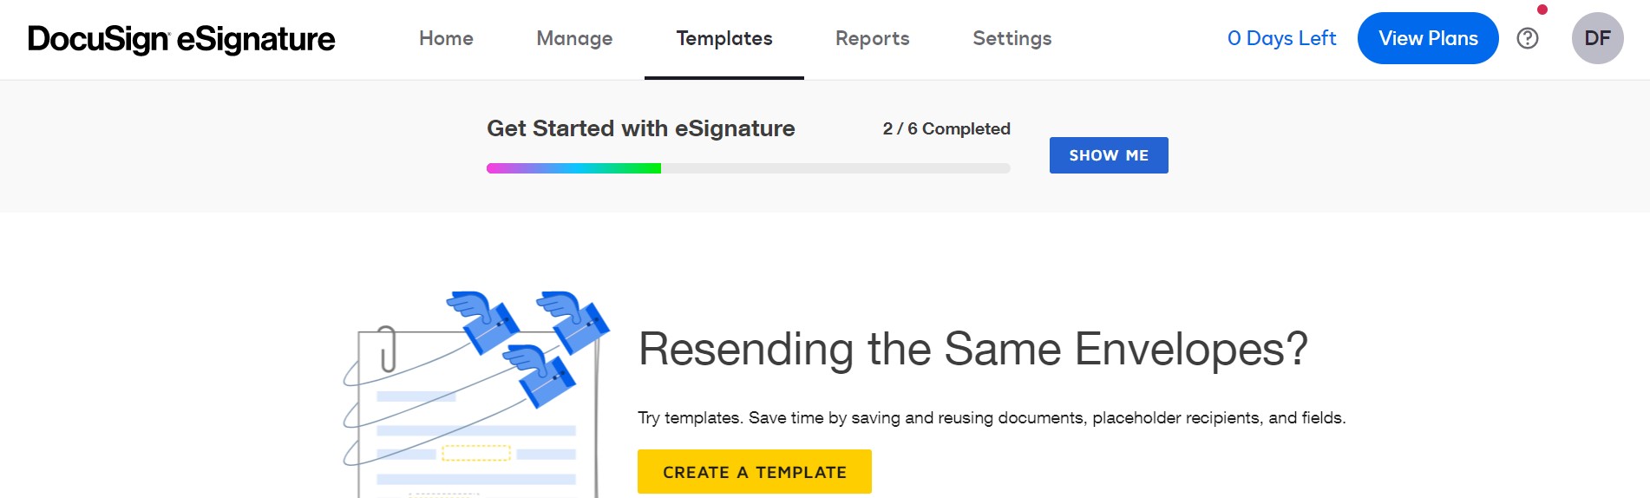Click the DocuSign eSignature logo

tap(181, 39)
